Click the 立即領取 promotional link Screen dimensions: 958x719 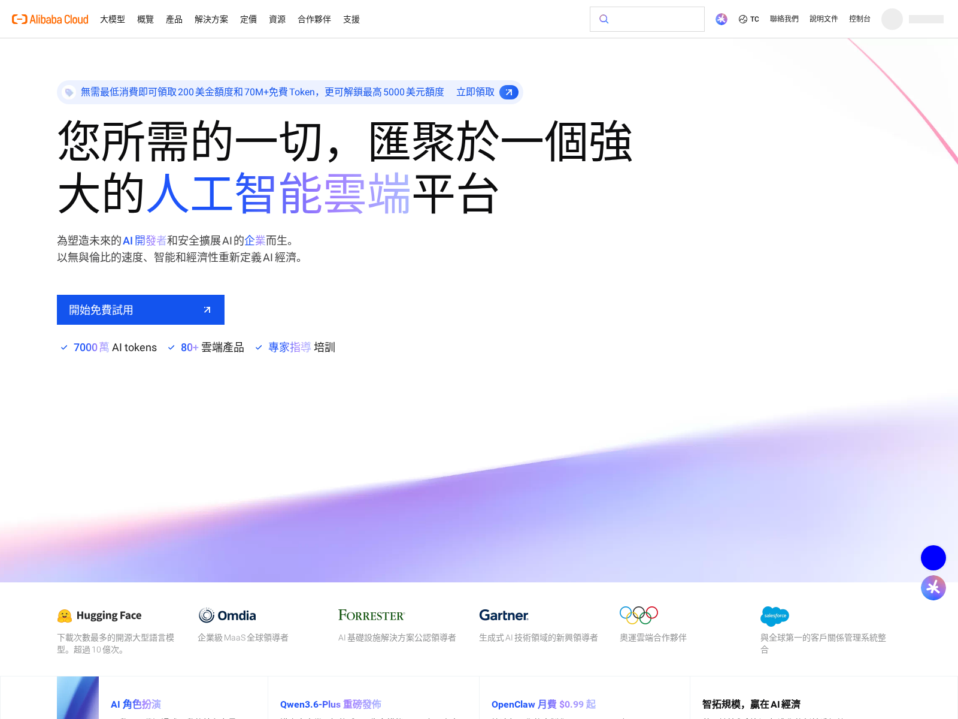(475, 92)
